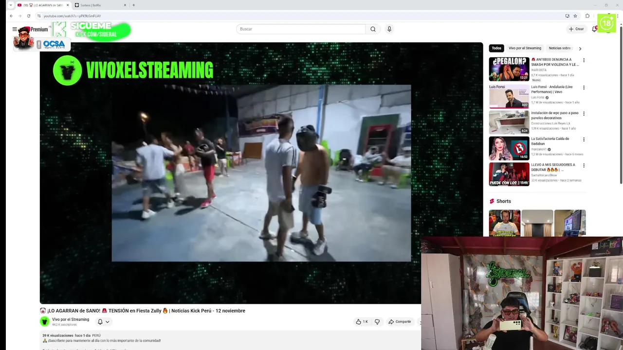Open options menu for ANTOBOB DENUNCIA video
Viewport: 623px width, 350px height.
click(584, 60)
